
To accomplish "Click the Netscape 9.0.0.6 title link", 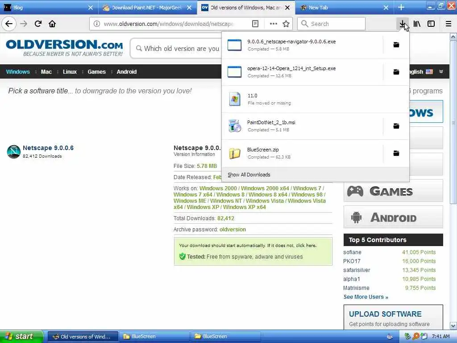I will 48,148.
